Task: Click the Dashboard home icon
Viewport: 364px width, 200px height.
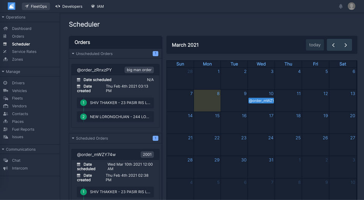Action: click(x=6, y=28)
